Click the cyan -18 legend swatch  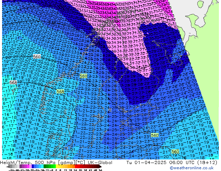pos(43,167)
